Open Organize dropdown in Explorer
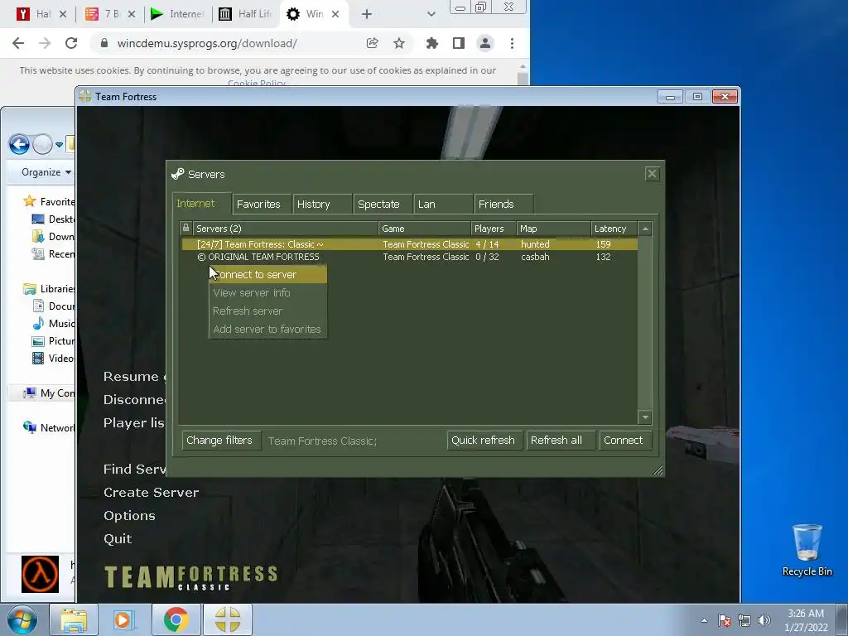 pos(46,172)
